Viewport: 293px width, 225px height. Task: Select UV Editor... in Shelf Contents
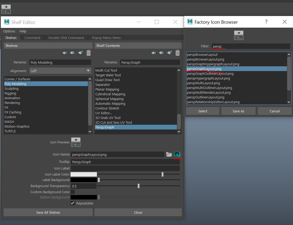(x=136, y=113)
